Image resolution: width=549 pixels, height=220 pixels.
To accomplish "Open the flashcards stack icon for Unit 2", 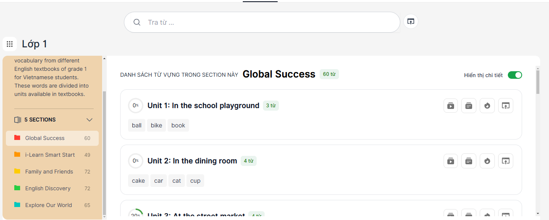I will [x=469, y=161].
